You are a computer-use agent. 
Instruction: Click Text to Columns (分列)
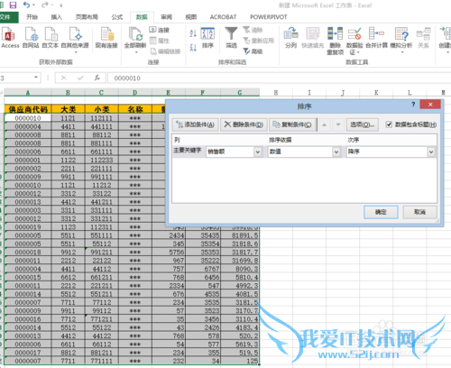pyautogui.click(x=291, y=38)
